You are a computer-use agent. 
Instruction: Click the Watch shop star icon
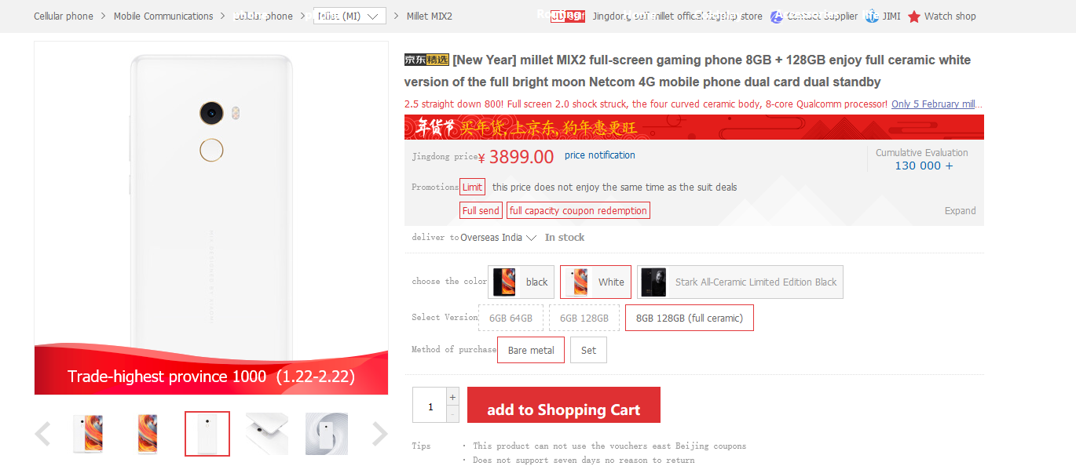(x=914, y=16)
